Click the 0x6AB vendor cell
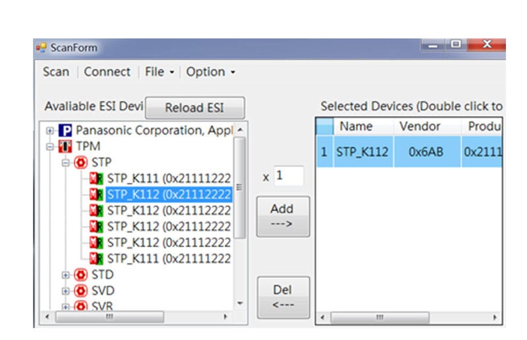The image size is (527, 340). pyautogui.click(x=427, y=152)
